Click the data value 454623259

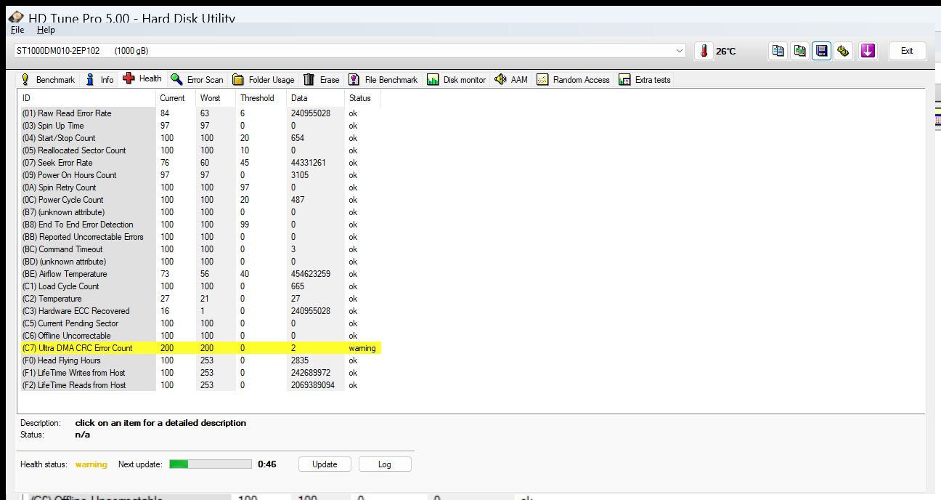[x=310, y=274]
